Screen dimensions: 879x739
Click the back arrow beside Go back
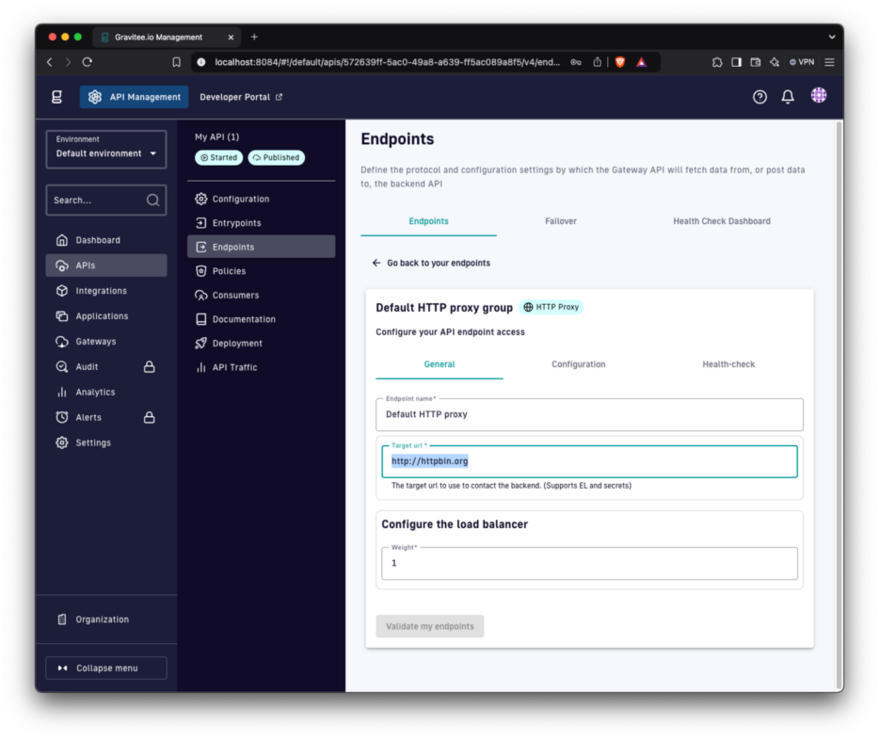(x=376, y=263)
